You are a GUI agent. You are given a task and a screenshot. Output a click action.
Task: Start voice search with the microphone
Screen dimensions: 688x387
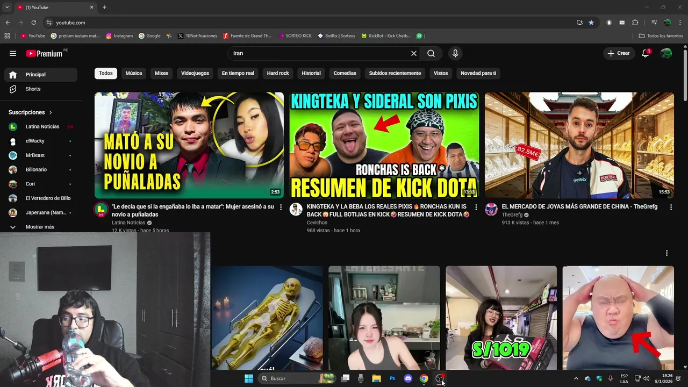coord(455,53)
